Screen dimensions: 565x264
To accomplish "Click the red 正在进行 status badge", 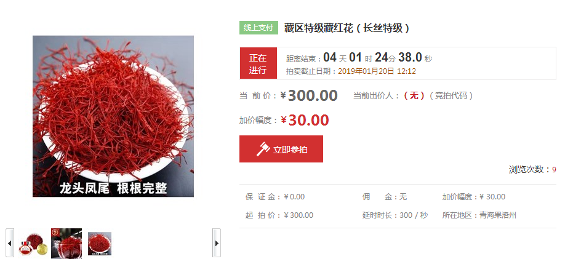I will click(x=258, y=63).
